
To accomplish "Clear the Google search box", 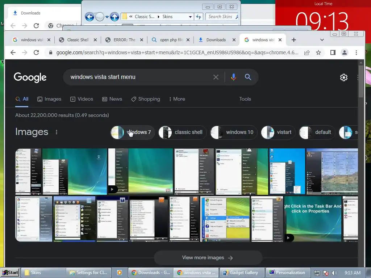I will pos(216,77).
